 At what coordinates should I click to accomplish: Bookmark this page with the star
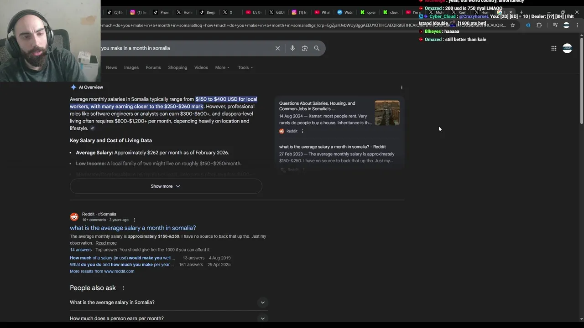coord(513,25)
